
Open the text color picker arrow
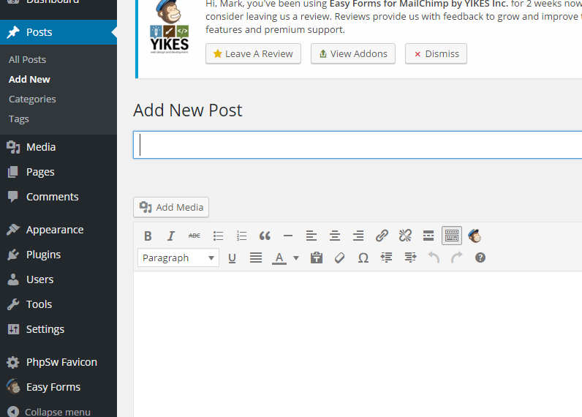click(x=296, y=258)
